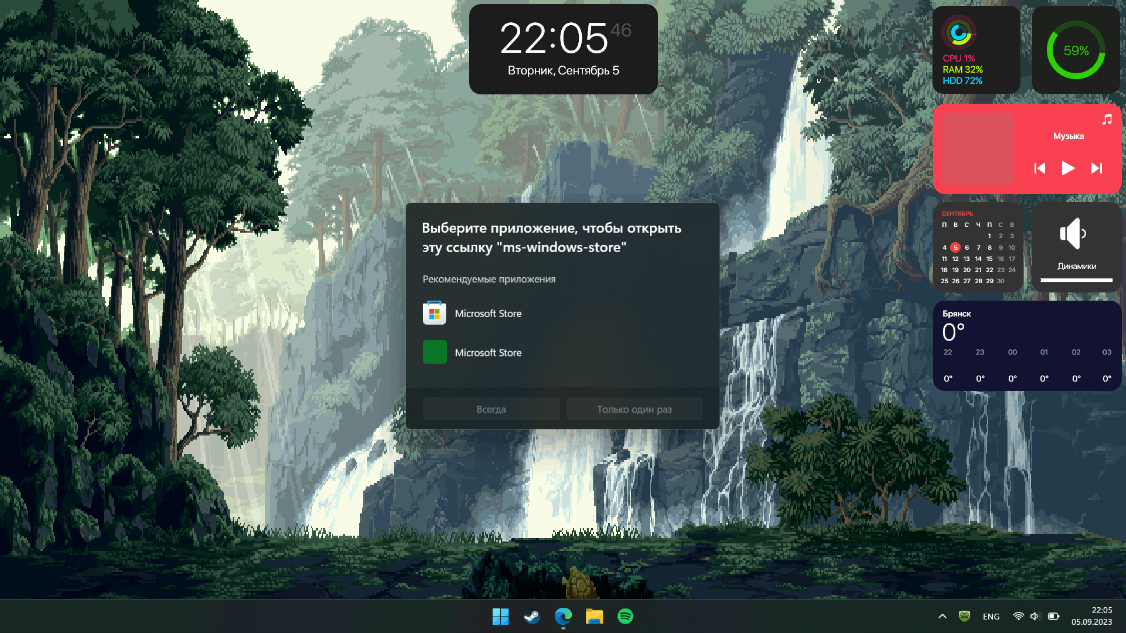Play music in the Музыка widget
The width and height of the screenshot is (1126, 633).
point(1068,168)
